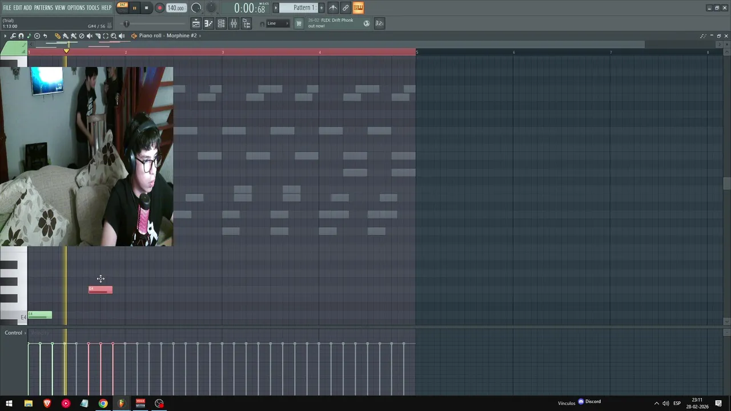This screenshot has width=731, height=411.
Task: Click the red selected note
Action: coord(101,290)
